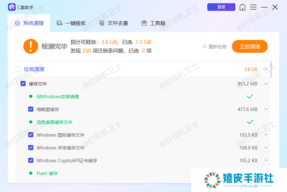
Task: Click the orange exclamation warning icon
Action: 31,46
